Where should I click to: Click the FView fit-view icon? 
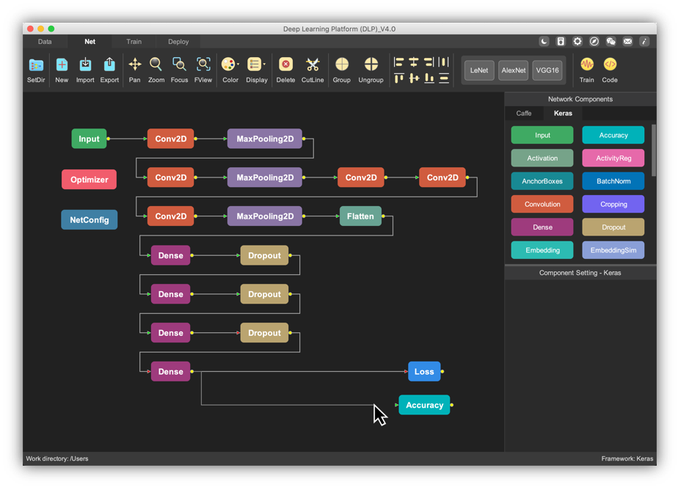(x=203, y=65)
